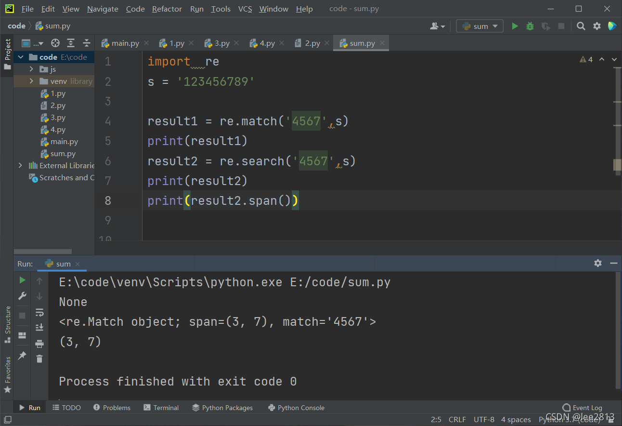Close the sum.py editor tab
The height and width of the screenshot is (426, 622).
pyautogui.click(x=382, y=43)
